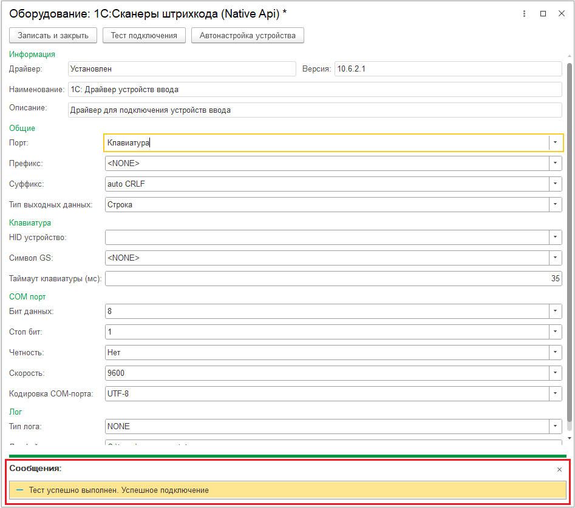Click the scrollbar up arrow
This screenshot has width=575, height=508.
569,56
